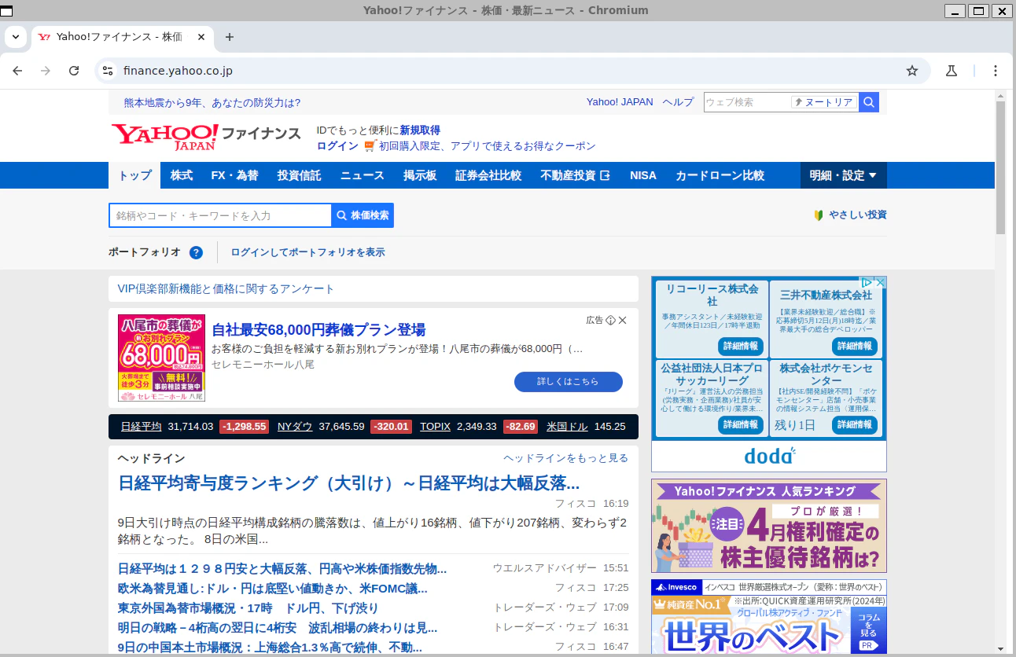Screen dimensions: 1016x657
Task: Open the 不動産投資 external link menu item
Action: (x=575, y=175)
